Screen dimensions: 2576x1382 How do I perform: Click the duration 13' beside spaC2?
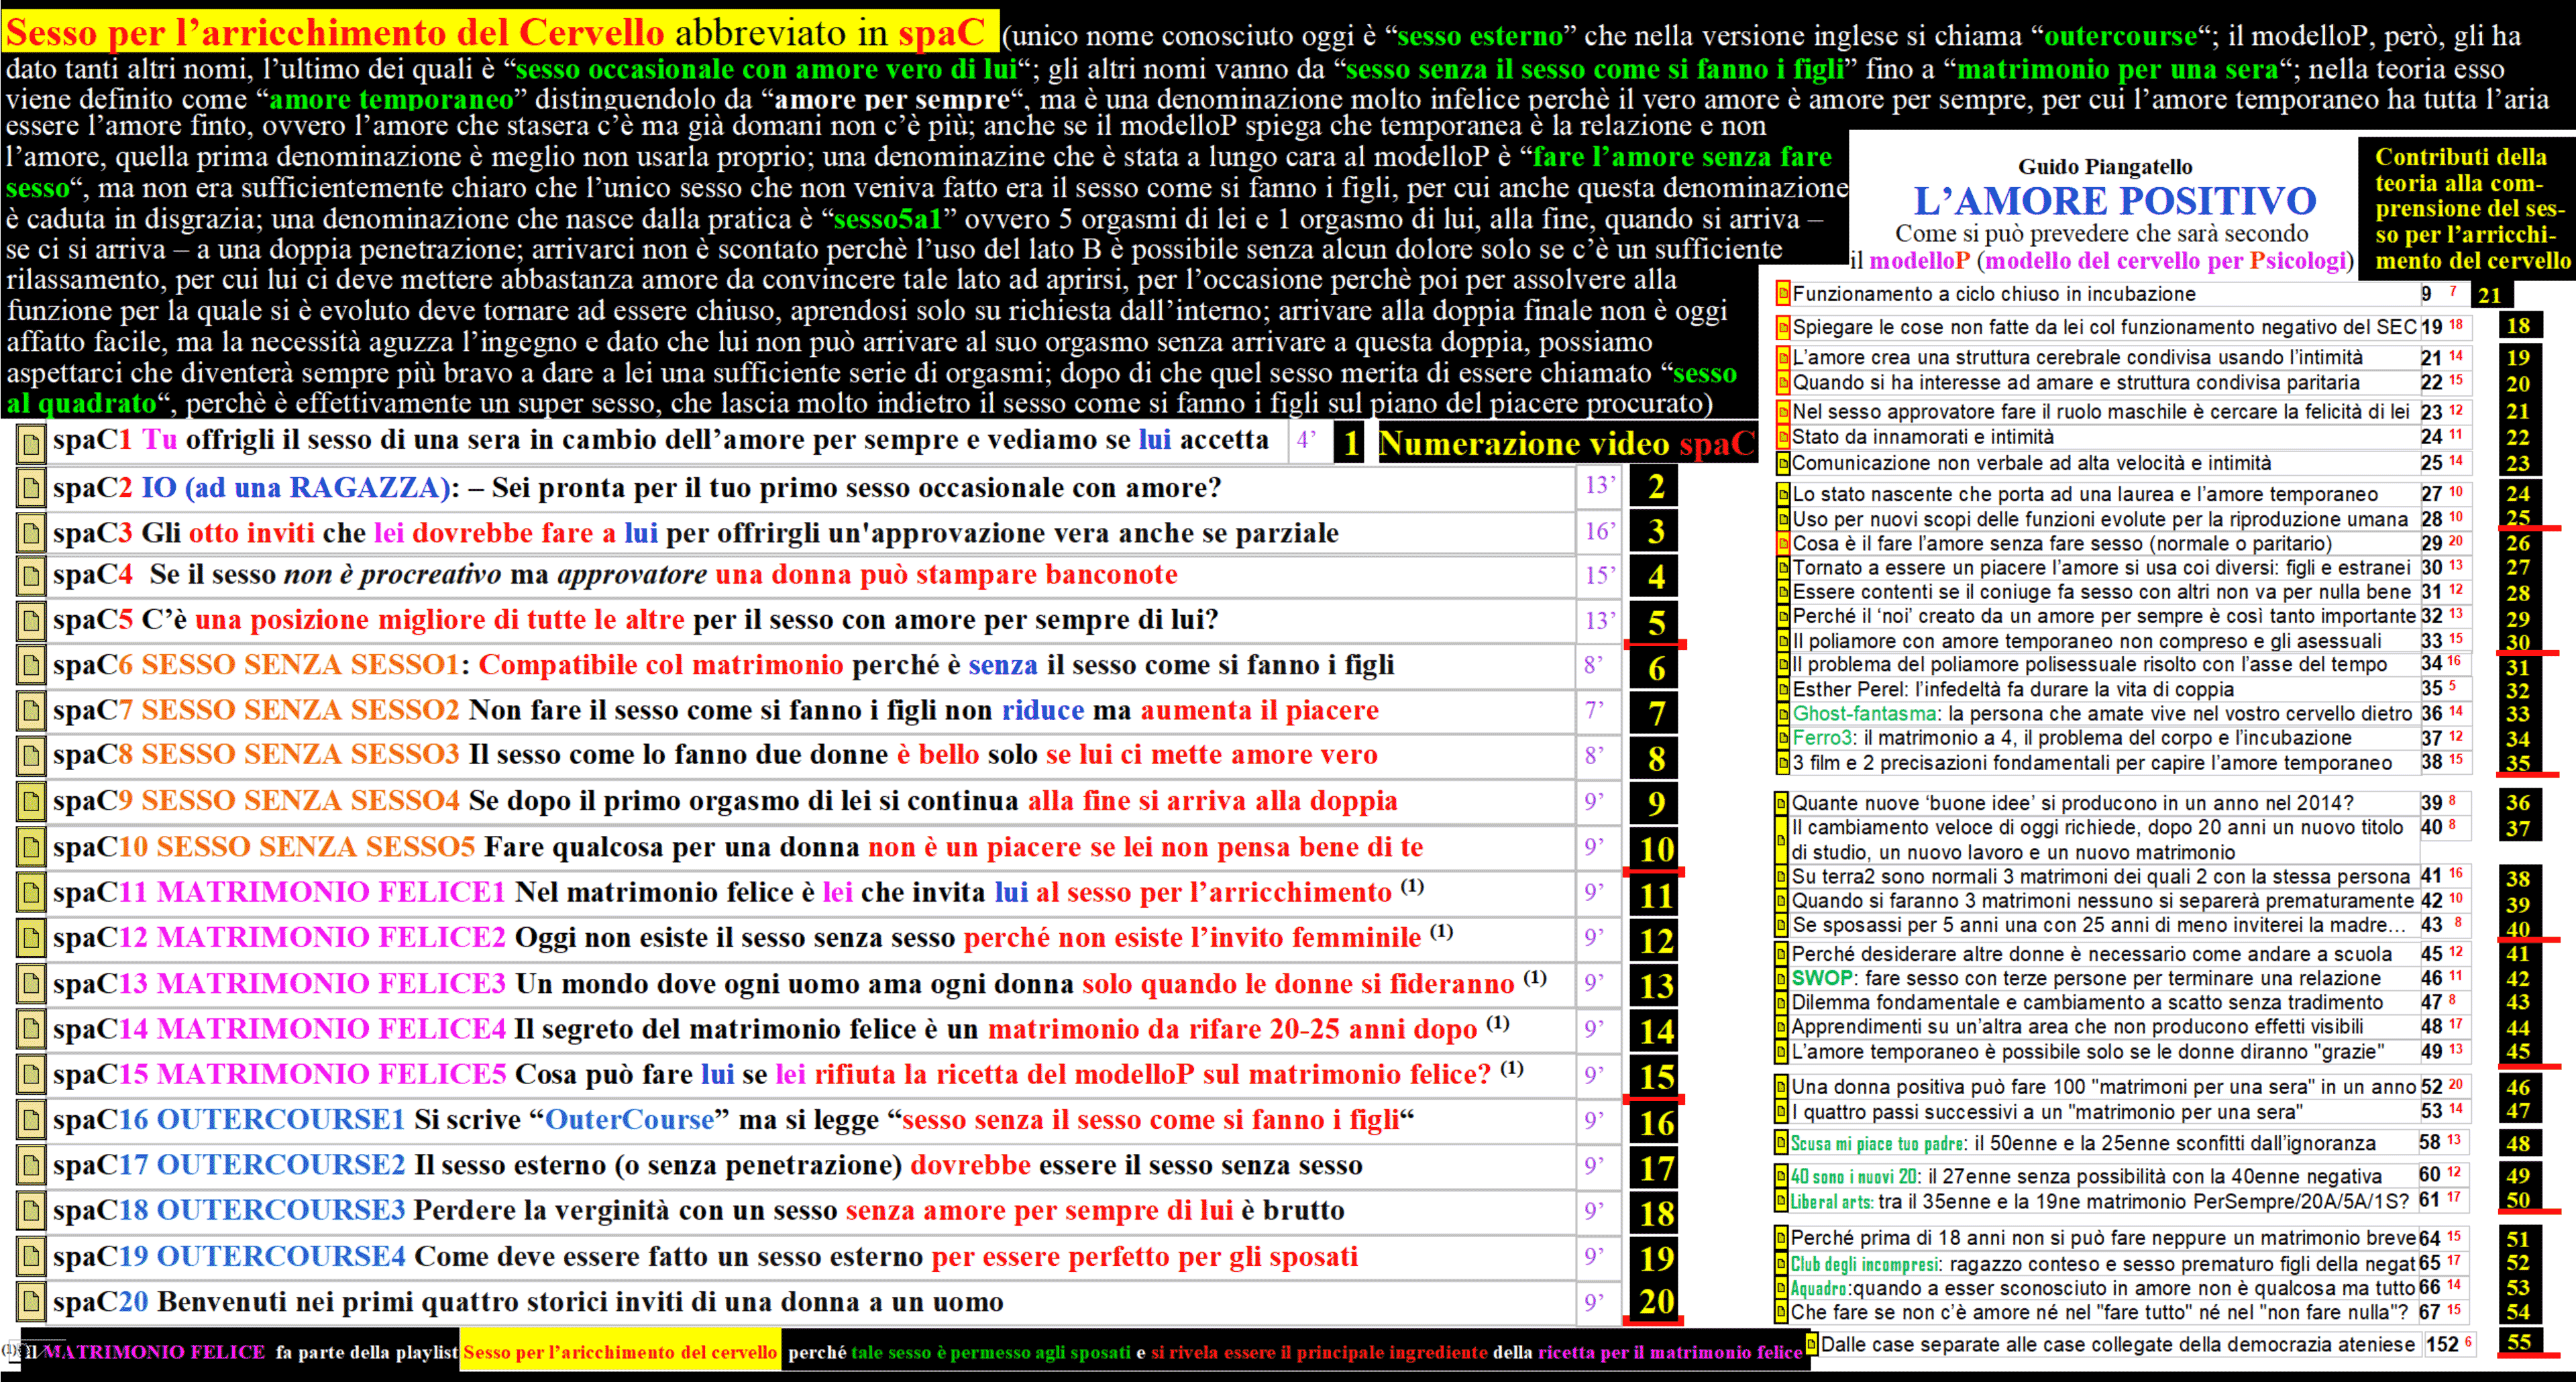[x=1600, y=485]
